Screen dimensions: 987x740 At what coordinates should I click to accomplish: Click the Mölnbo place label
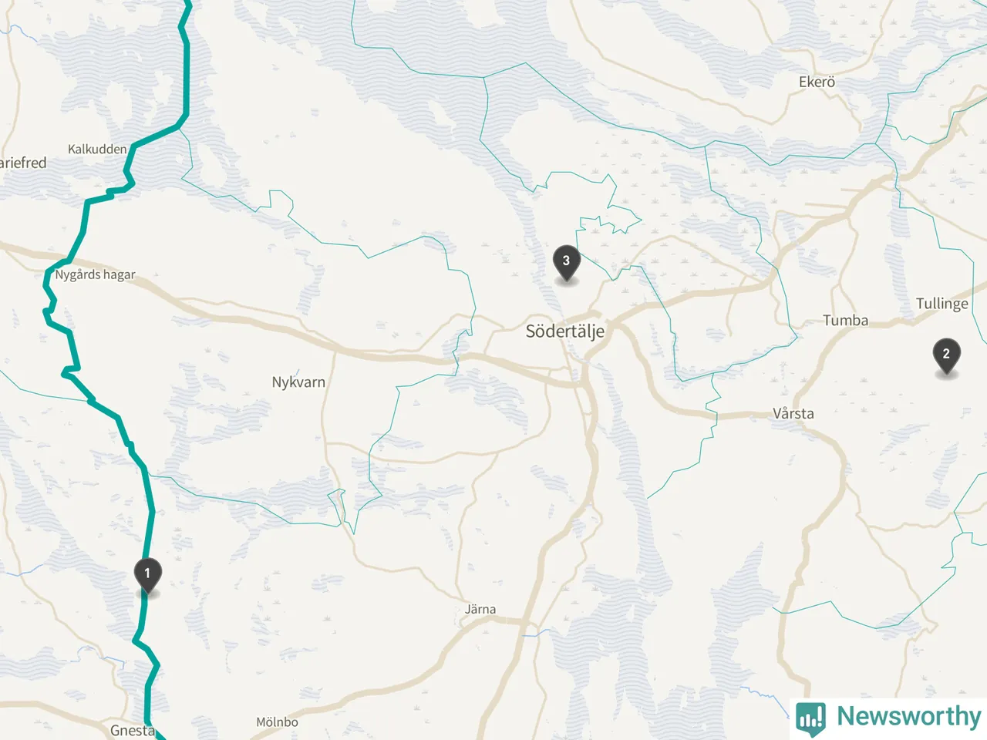(x=277, y=722)
